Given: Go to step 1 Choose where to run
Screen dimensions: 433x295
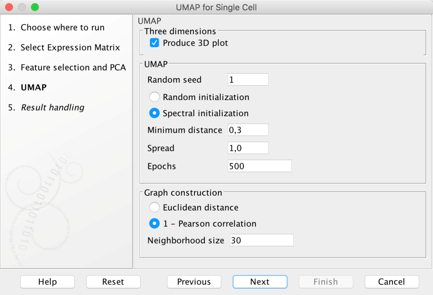Looking at the screenshot, I should pos(62,28).
